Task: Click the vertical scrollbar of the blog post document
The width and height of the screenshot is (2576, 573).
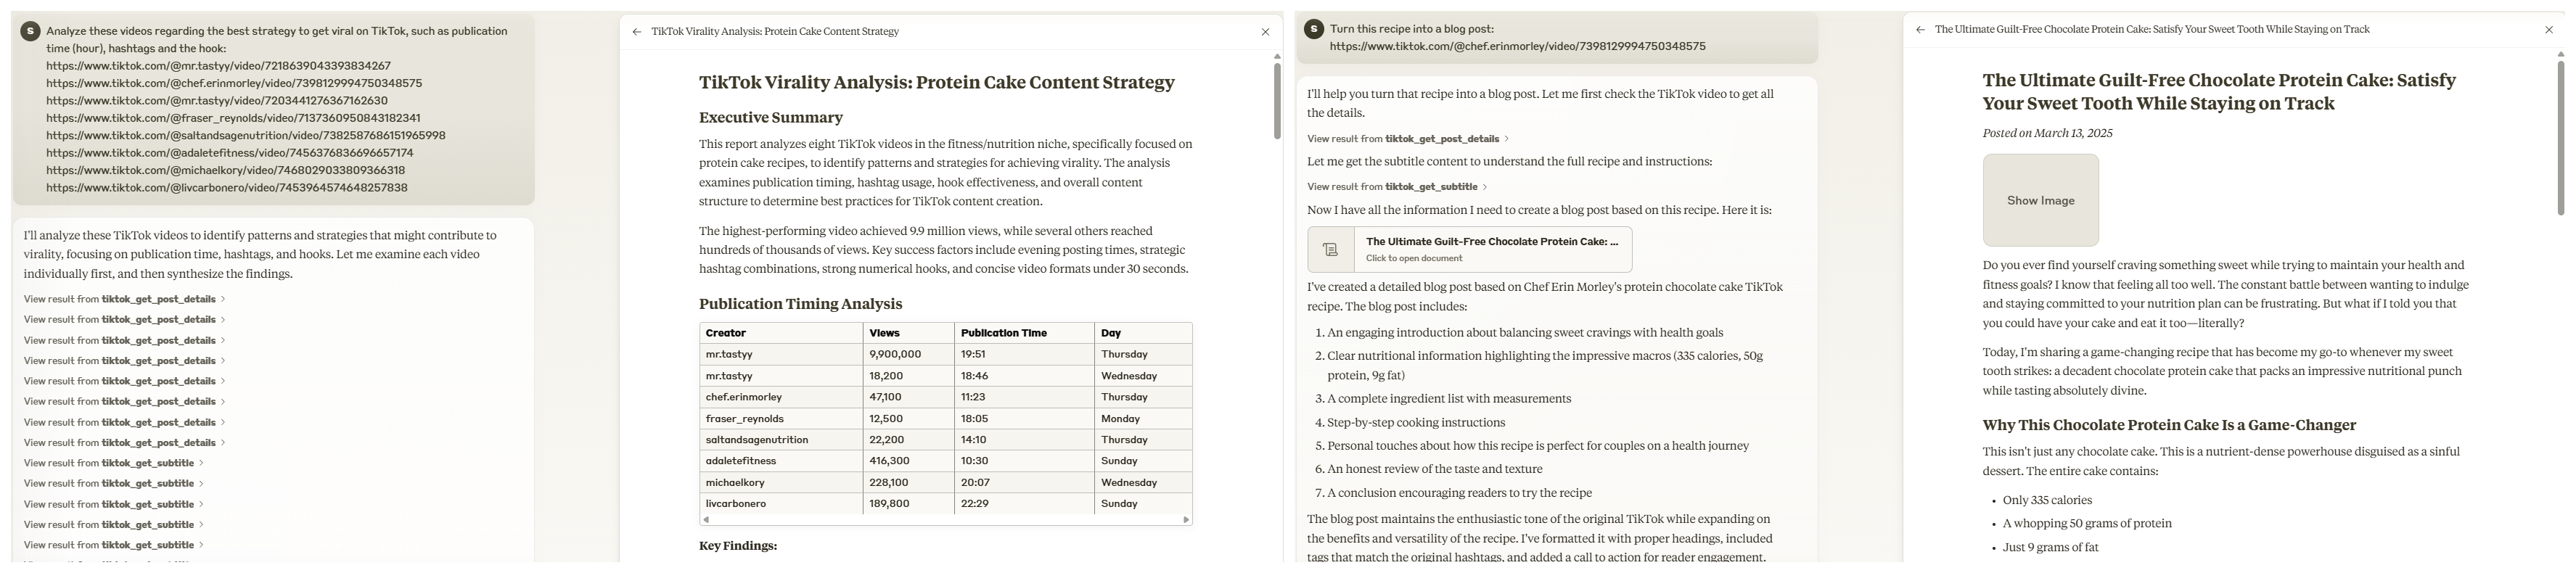Action: coord(2561,135)
